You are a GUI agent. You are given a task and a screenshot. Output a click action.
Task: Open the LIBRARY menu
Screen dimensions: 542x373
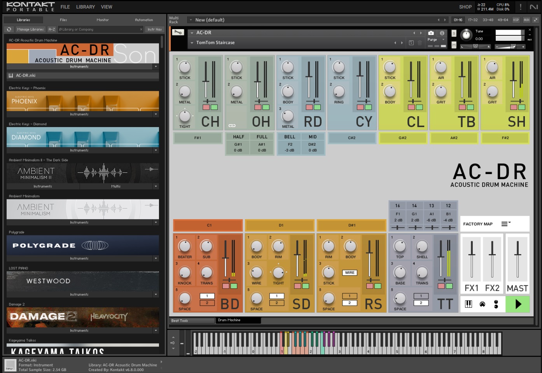86,7
